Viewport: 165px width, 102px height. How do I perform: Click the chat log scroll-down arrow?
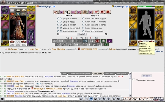click(130, 95)
